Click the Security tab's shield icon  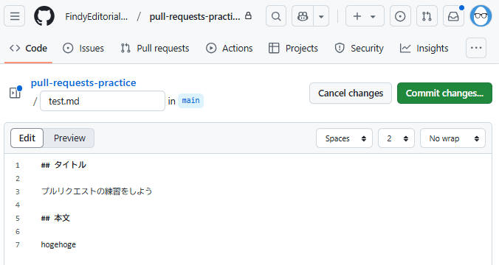coord(340,49)
